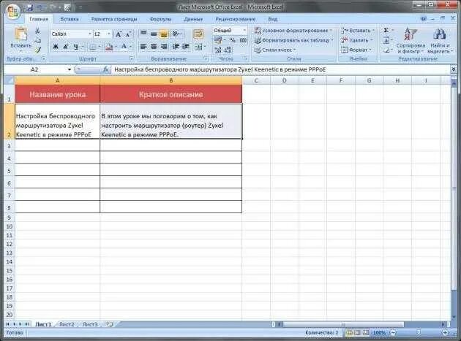Click Удалить cells button
This screenshot has width=461, height=341.
[356, 40]
